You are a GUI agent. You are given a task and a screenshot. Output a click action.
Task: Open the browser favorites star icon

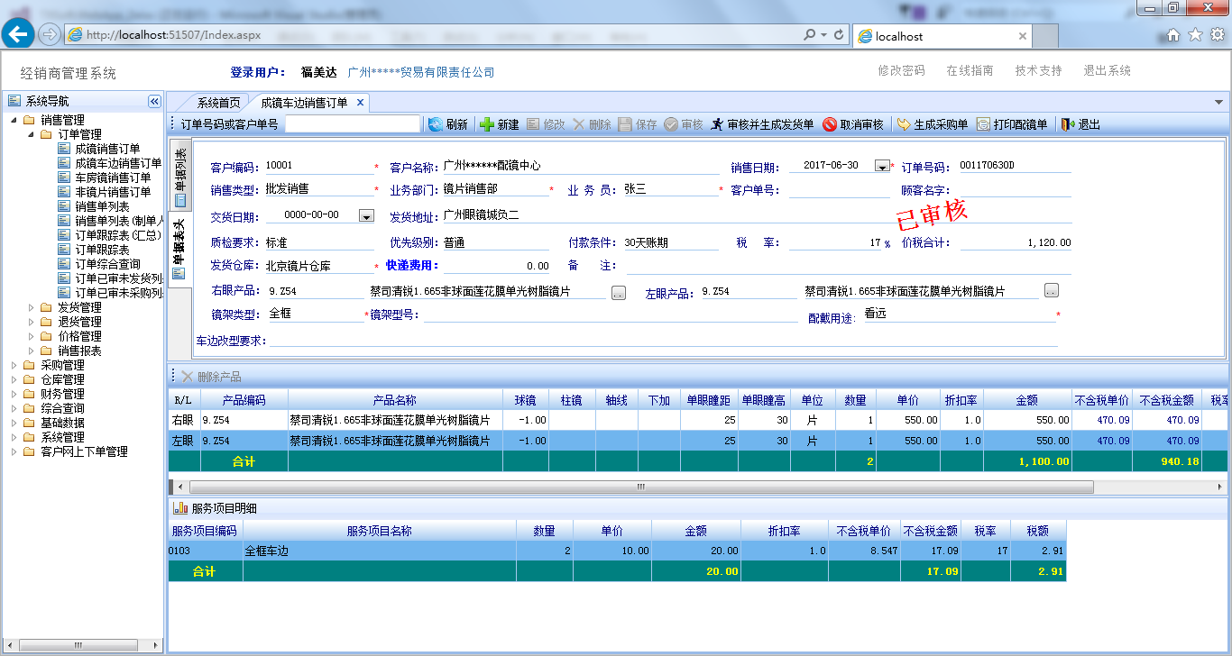pos(1195,35)
